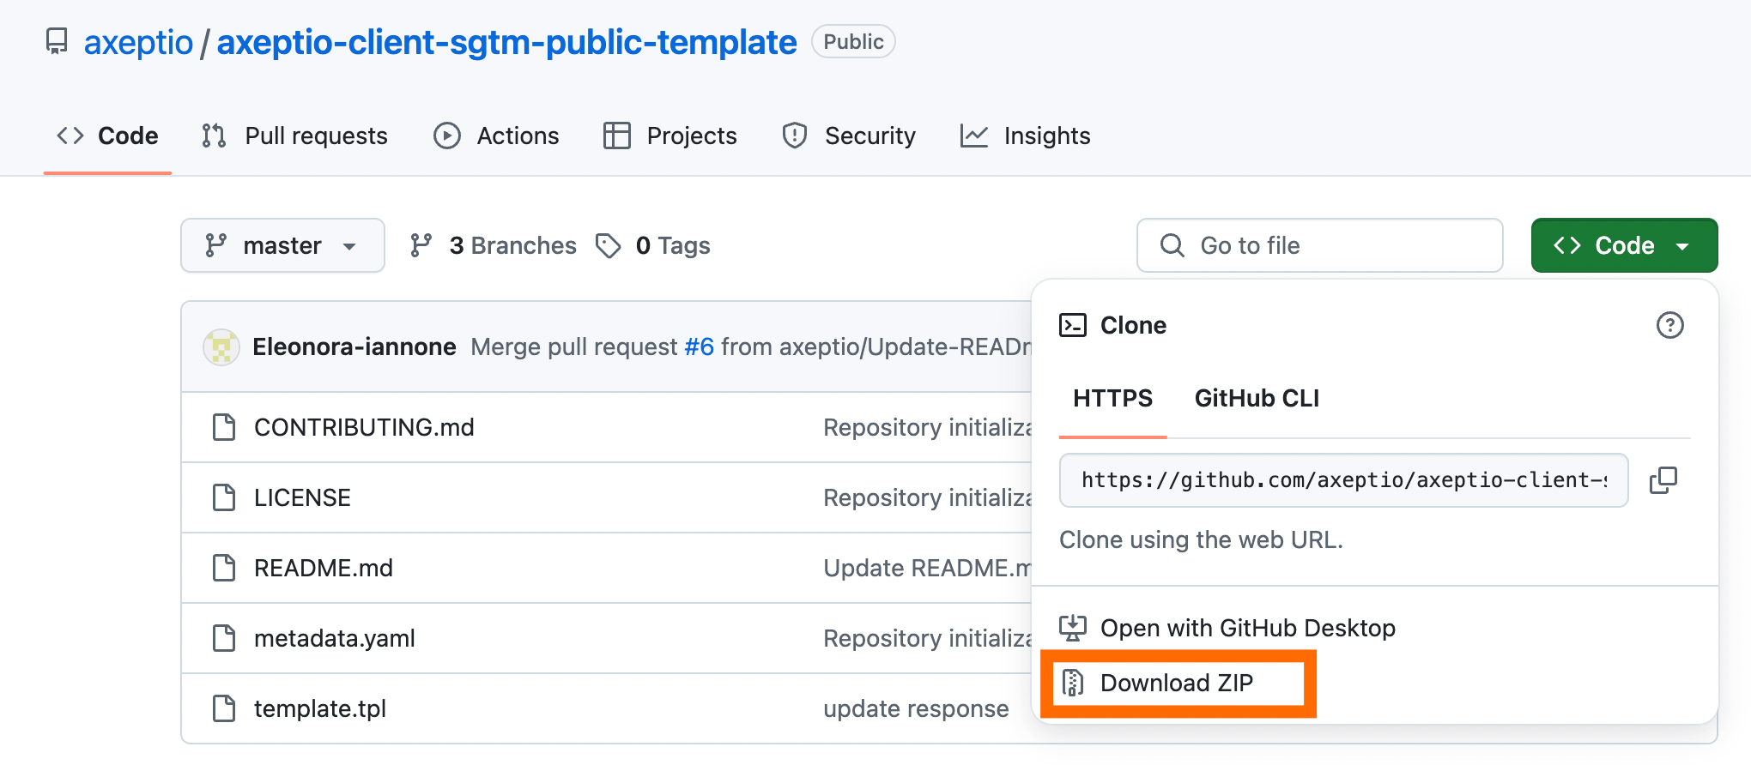
Task: Click the magnifier icon in Go to file
Action: click(x=1172, y=245)
